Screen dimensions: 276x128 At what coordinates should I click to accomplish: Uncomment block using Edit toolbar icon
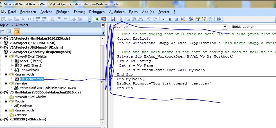coord(65,19)
